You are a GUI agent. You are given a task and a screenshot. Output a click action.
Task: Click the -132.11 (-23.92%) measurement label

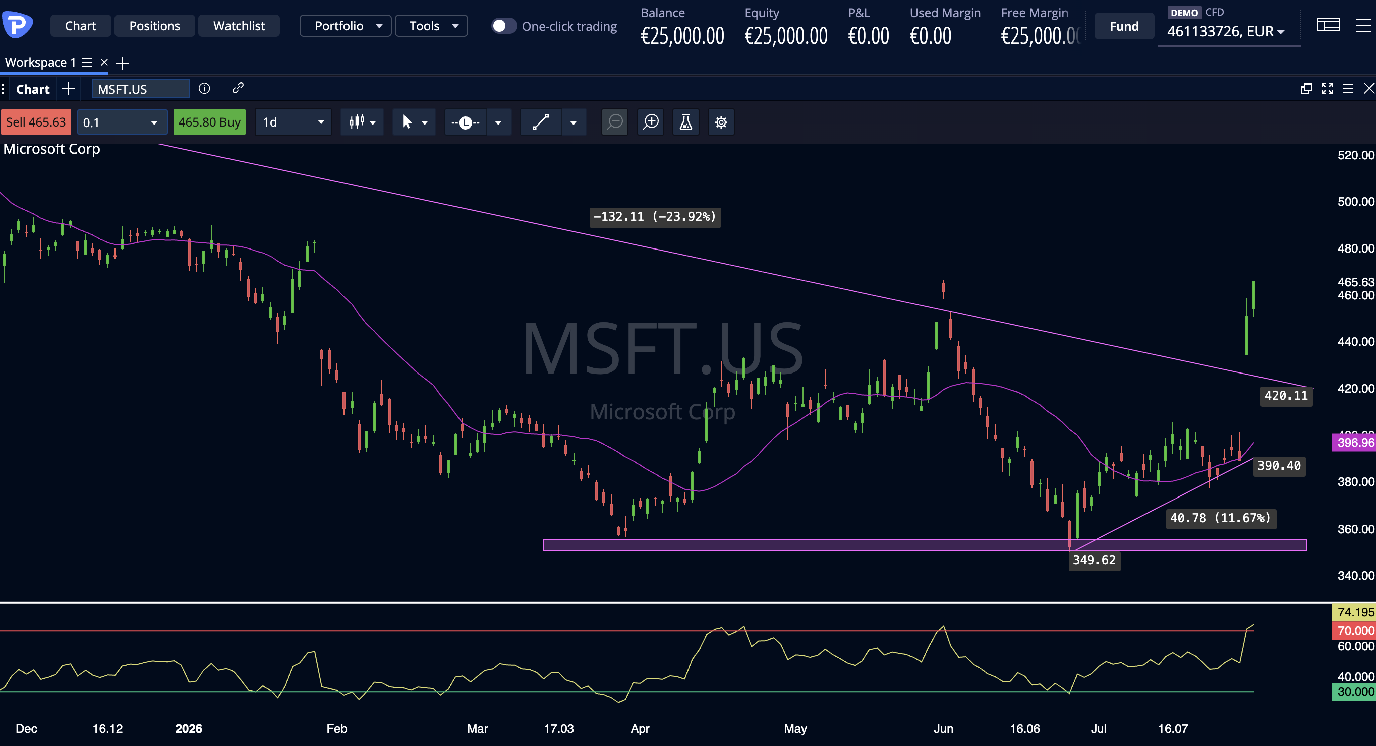[x=655, y=217]
